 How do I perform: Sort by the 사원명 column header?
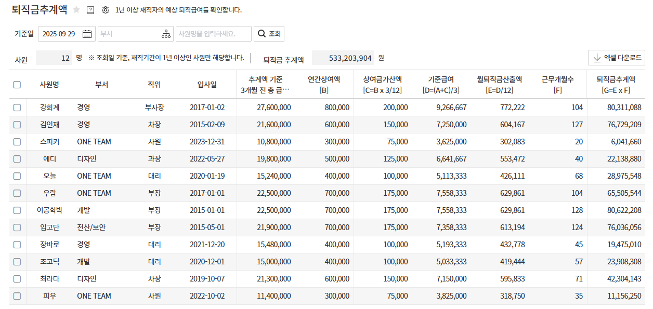pos(49,85)
